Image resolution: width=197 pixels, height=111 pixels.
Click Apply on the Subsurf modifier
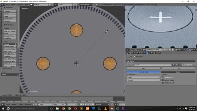click(x=143, y=68)
